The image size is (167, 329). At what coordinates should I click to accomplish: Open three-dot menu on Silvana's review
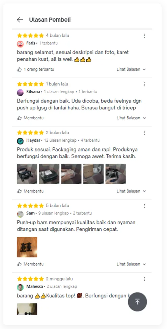[x=144, y=84]
